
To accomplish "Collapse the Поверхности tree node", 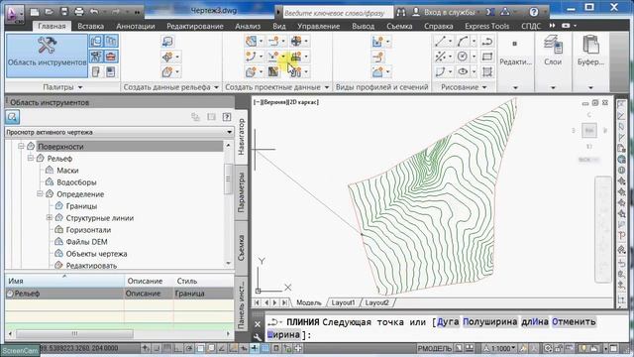I will [x=21, y=147].
